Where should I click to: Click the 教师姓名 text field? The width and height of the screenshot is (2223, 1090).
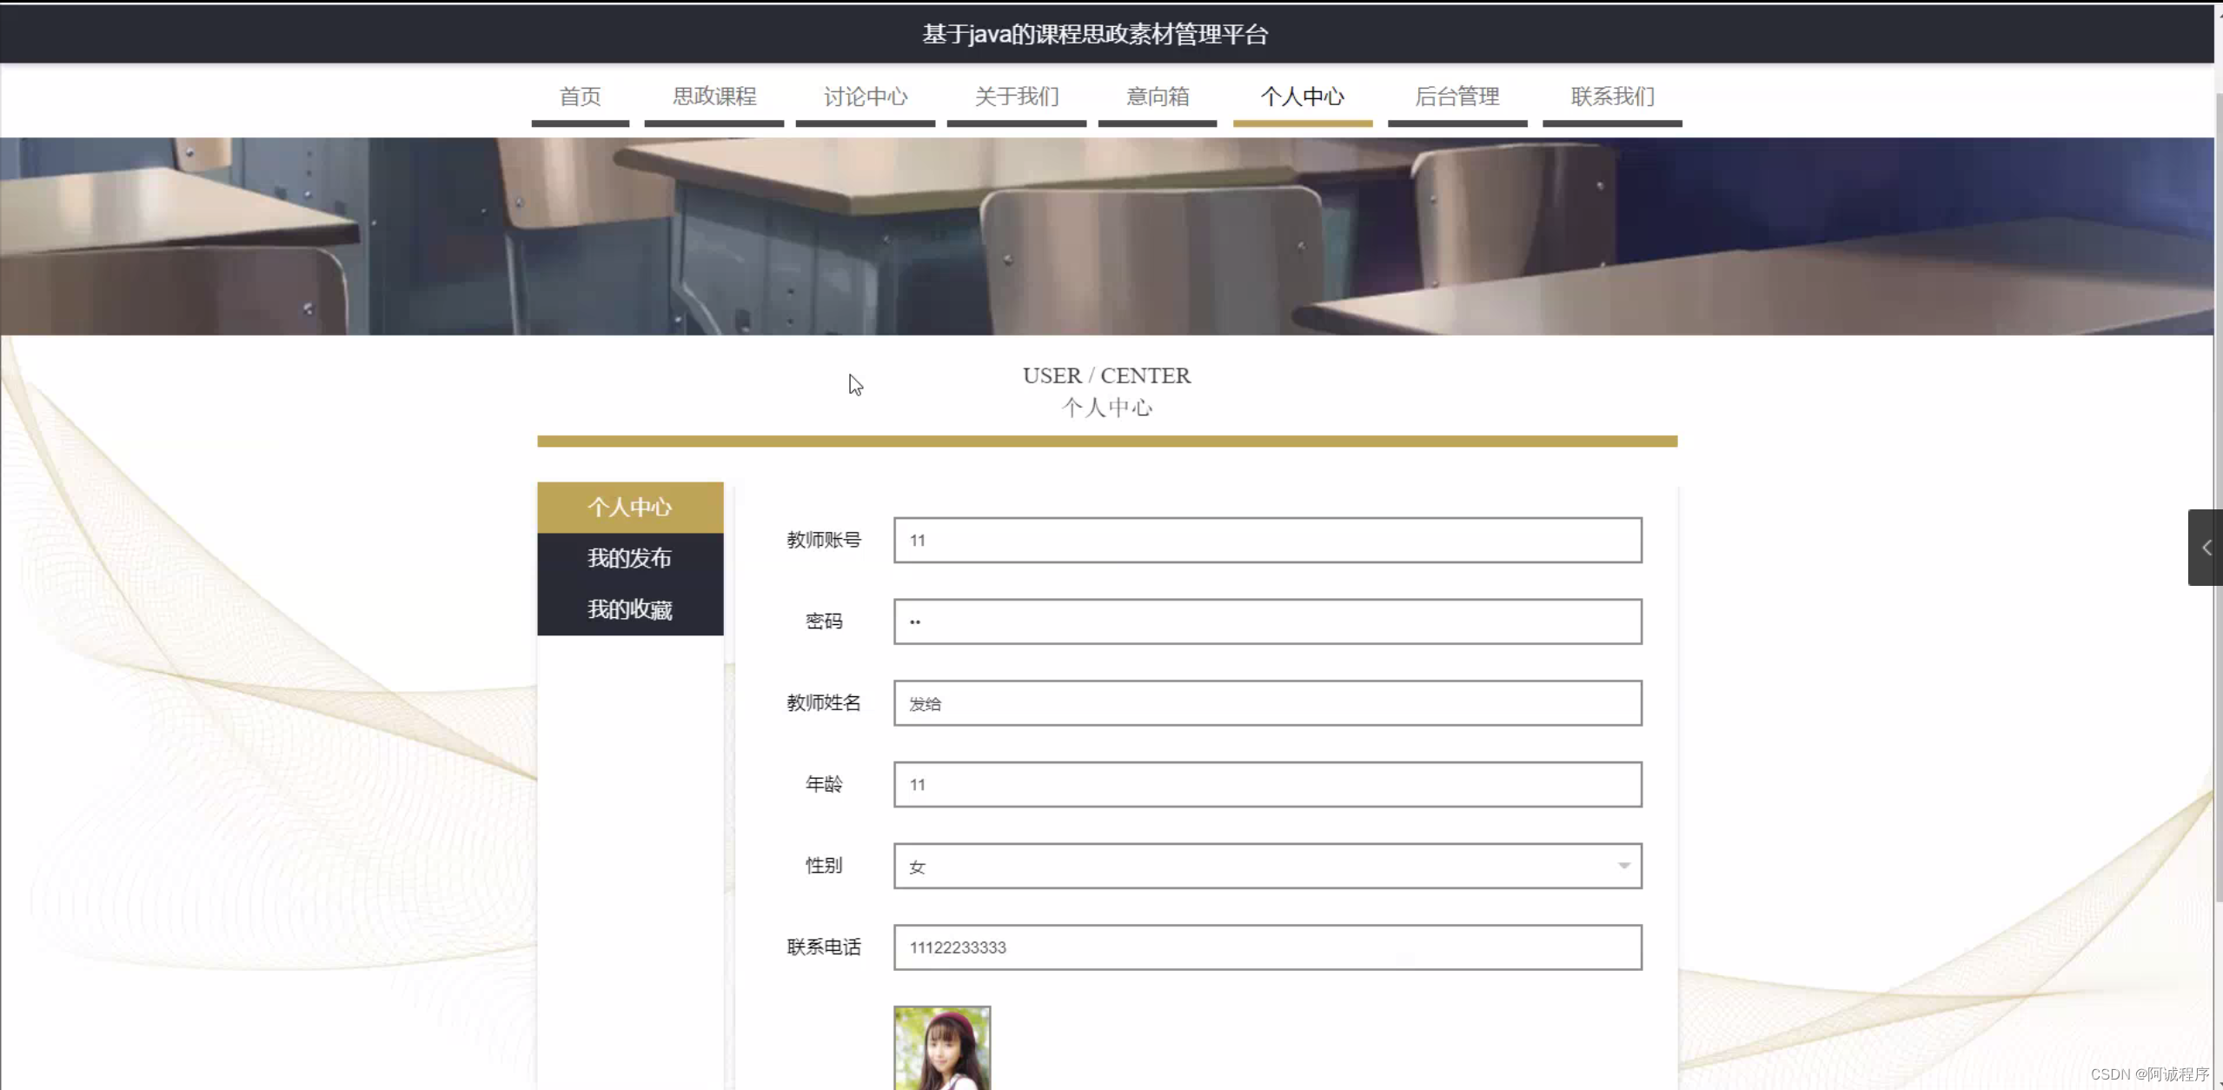(x=1267, y=703)
